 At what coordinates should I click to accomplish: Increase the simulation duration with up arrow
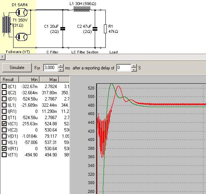point(61,66)
